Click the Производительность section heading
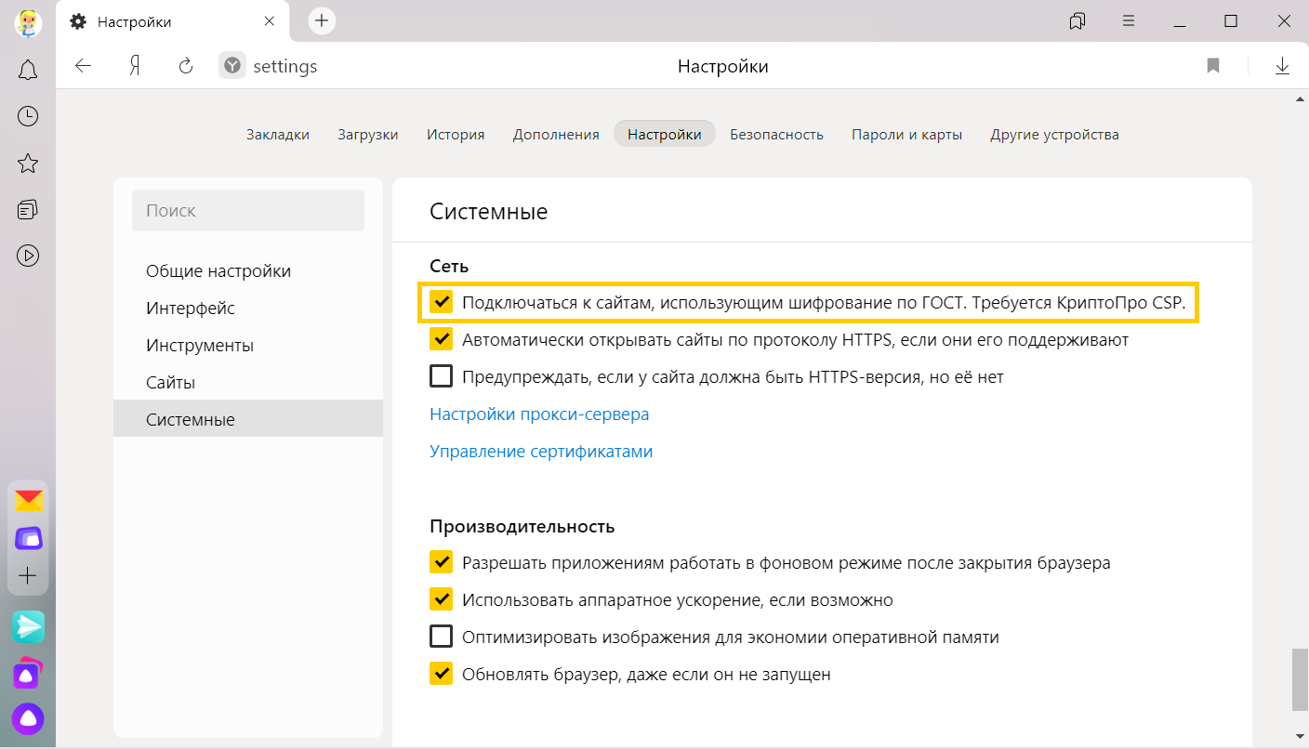The height and width of the screenshot is (749, 1309). coord(522,527)
